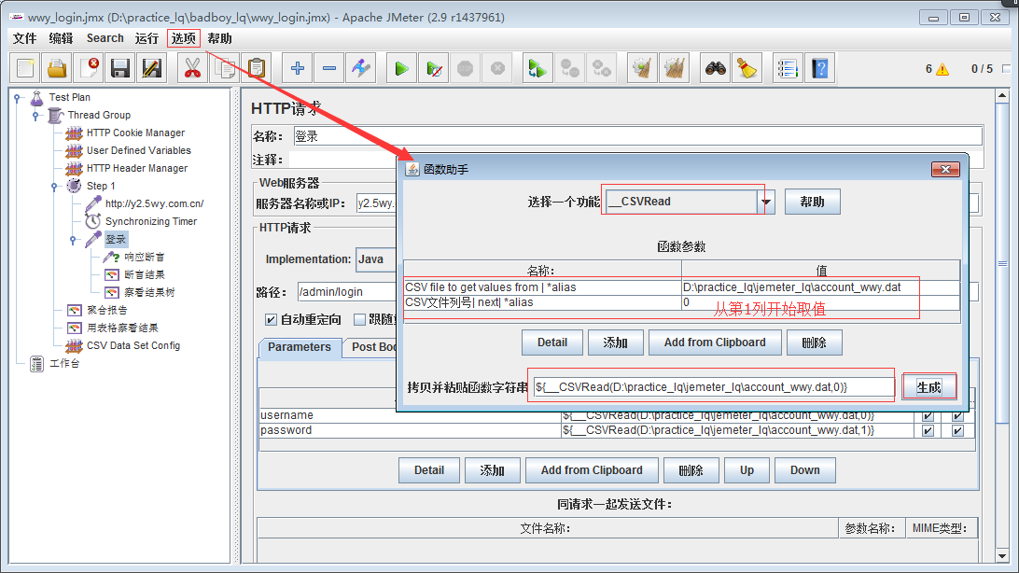This screenshot has height=573, width=1019.
Task: Open the 编辑 menu
Action: pyautogui.click(x=61, y=38)
